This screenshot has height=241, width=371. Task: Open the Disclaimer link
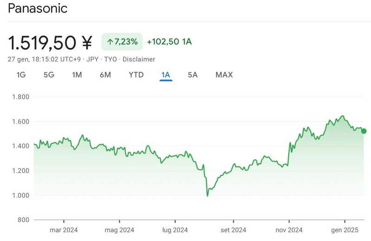[x=140, y=59]
